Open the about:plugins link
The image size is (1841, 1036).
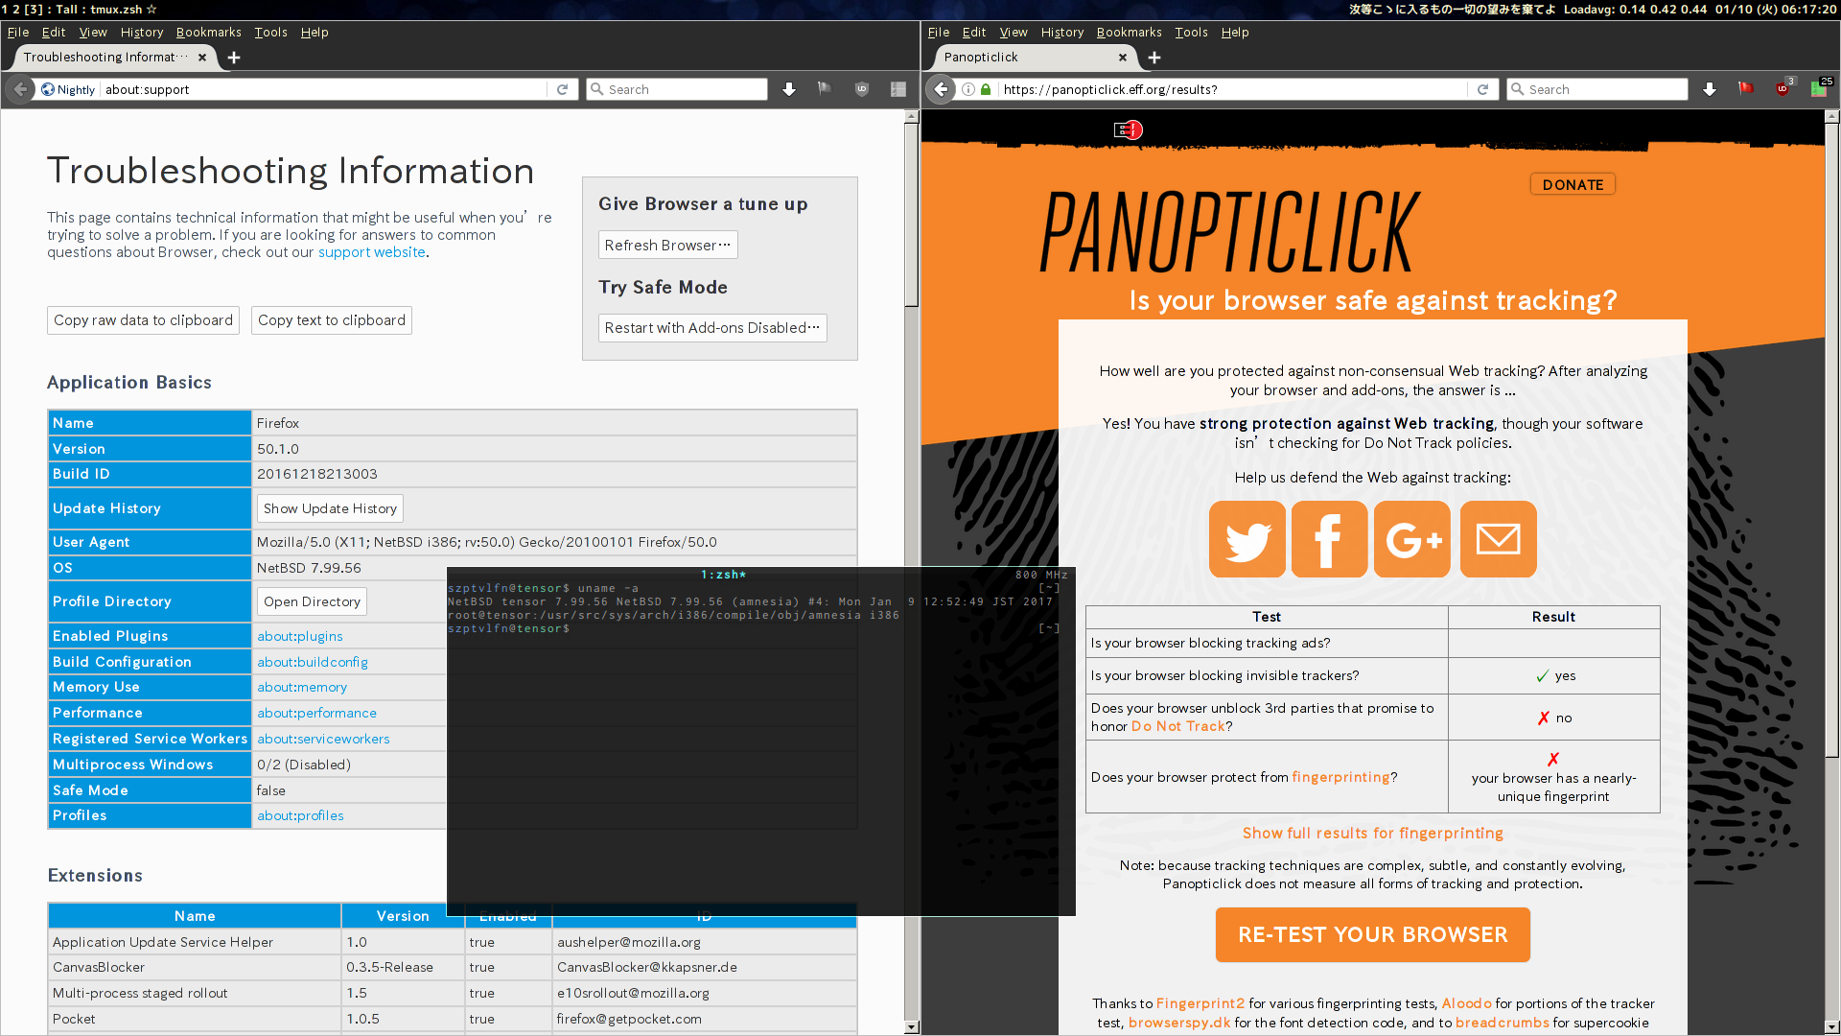299,636
